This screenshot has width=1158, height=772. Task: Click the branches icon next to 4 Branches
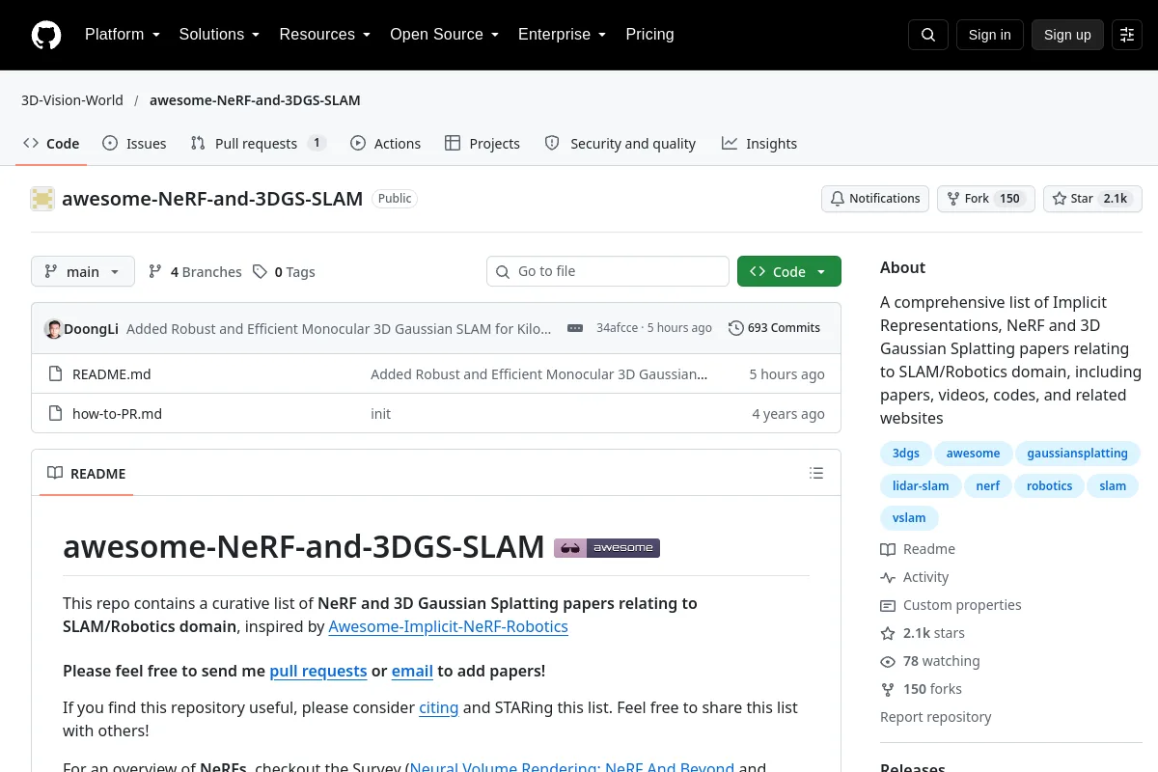pos(155,272)
